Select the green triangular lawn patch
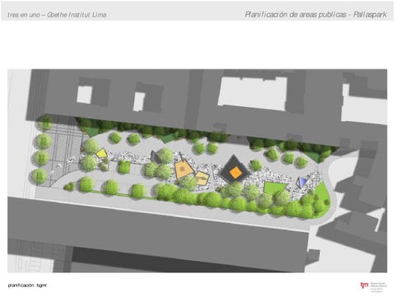This screenshot has height=297, width=395. [x=274, y=188]
